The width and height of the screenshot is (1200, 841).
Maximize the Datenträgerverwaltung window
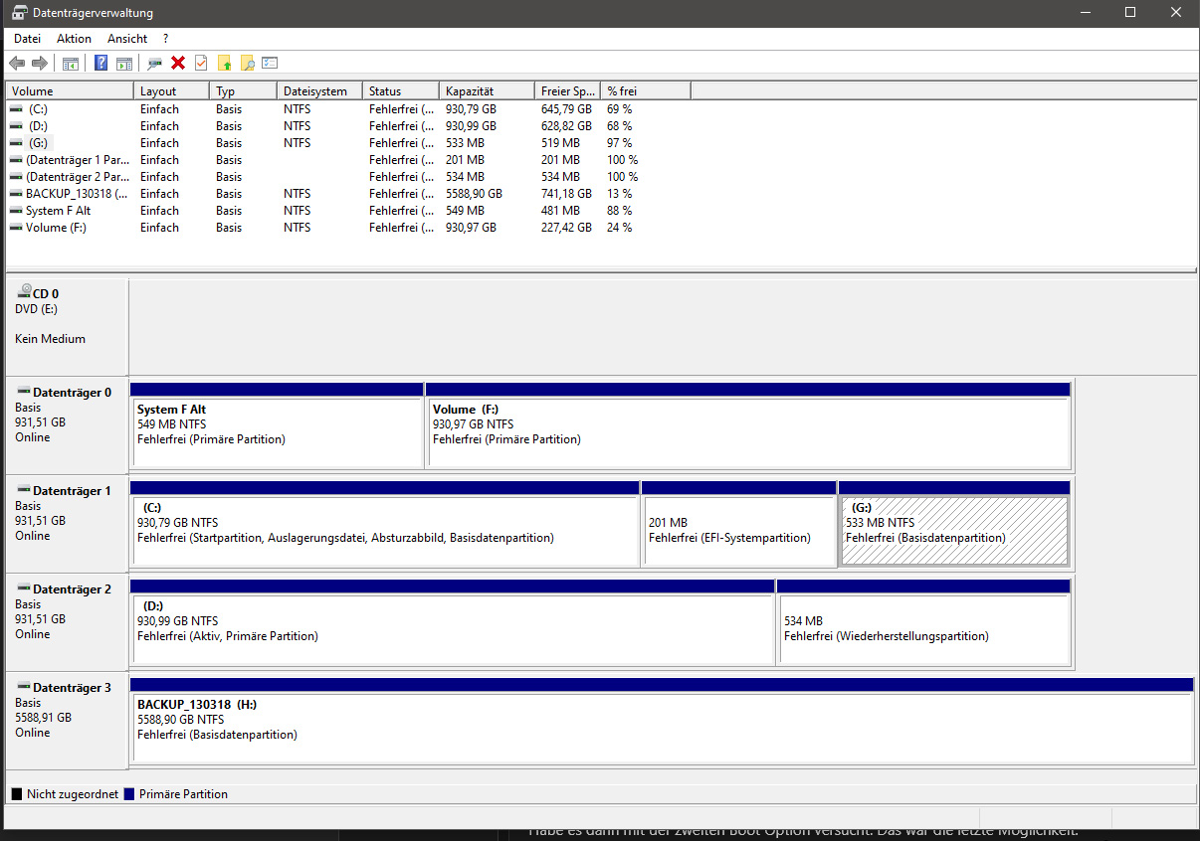[1130, 13]
